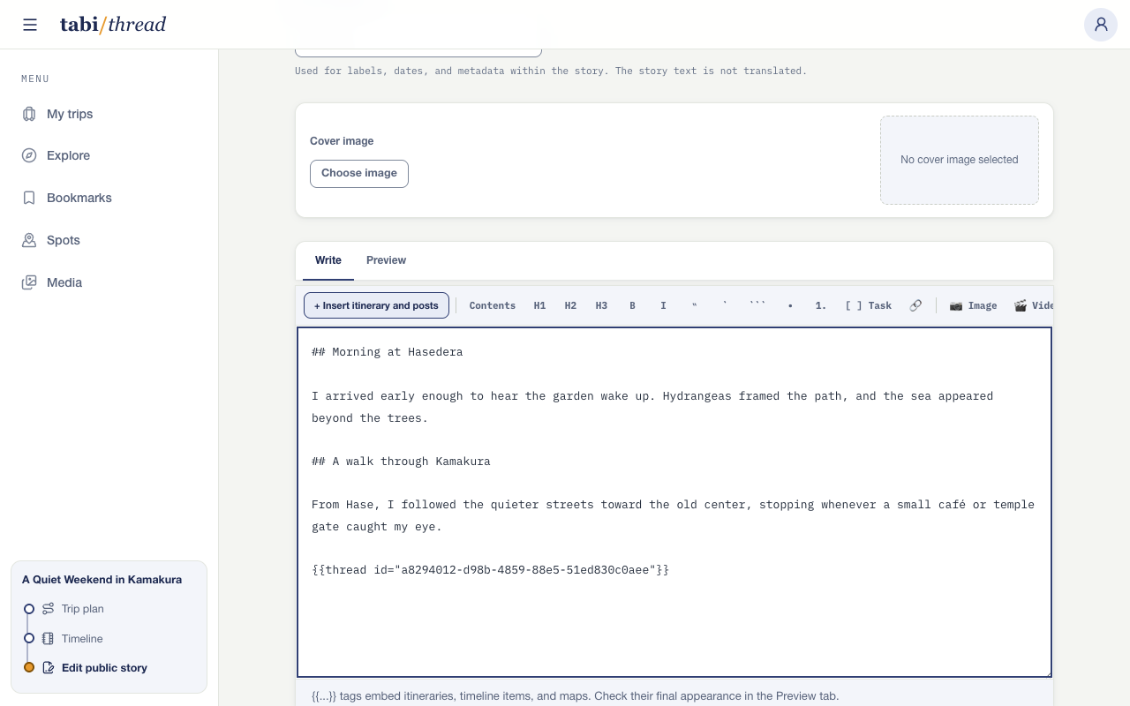Open A Quiet Weekend in Kamakura trip title
This screenshot has width=1130, height=706.
(102, 580)
